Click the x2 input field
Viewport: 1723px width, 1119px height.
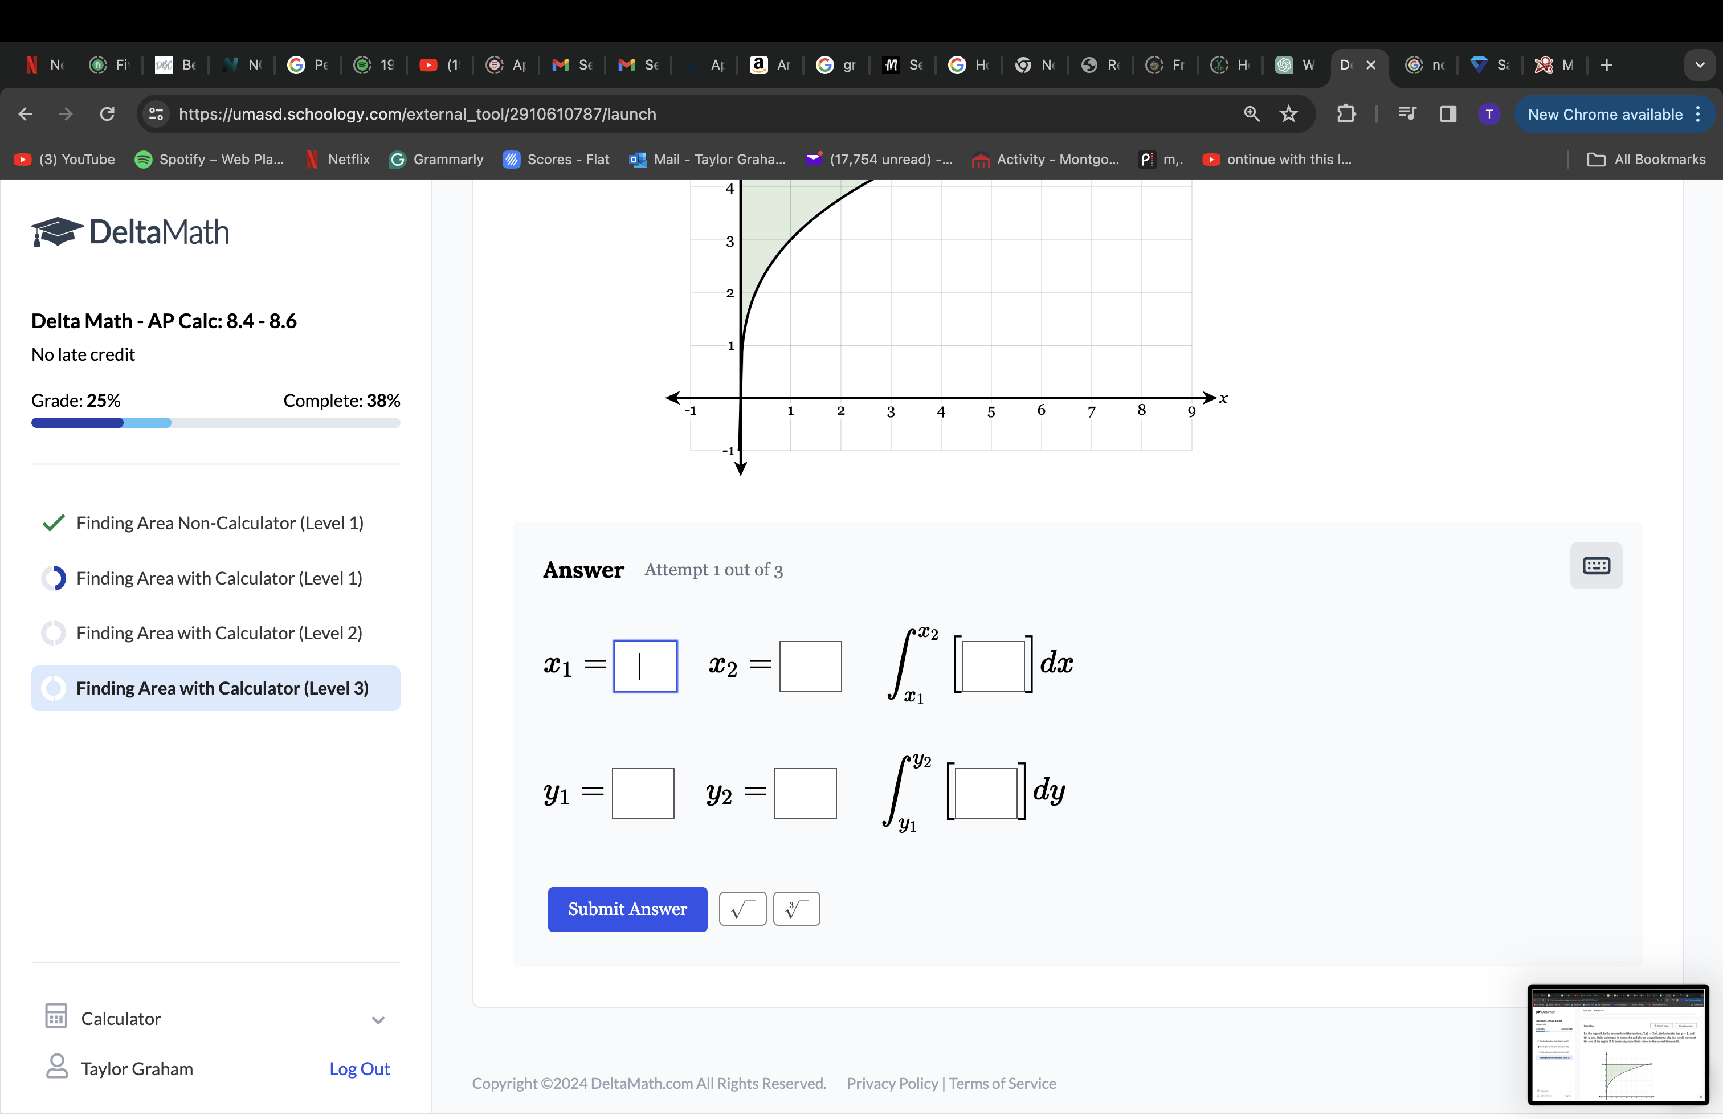coord(810,666)
